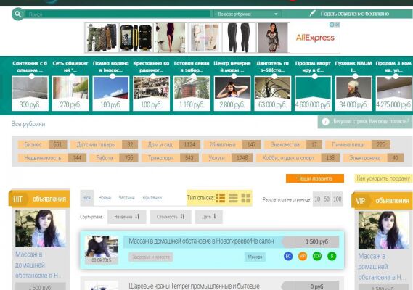Switch to the 'Все' listings tab
The image size is (413, 290).
point(87,198)
